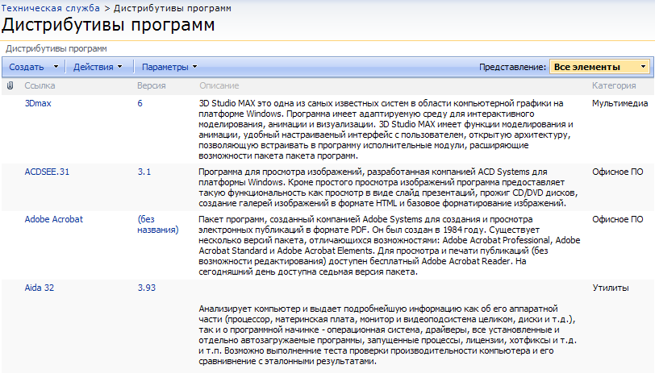655x373 pixels.
Task: Open the Техническая служба breadcrumb link
Action: 51,7
